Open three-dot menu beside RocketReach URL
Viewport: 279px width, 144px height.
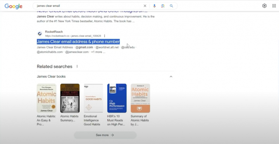pyautogui.click(x=105, y=36)
